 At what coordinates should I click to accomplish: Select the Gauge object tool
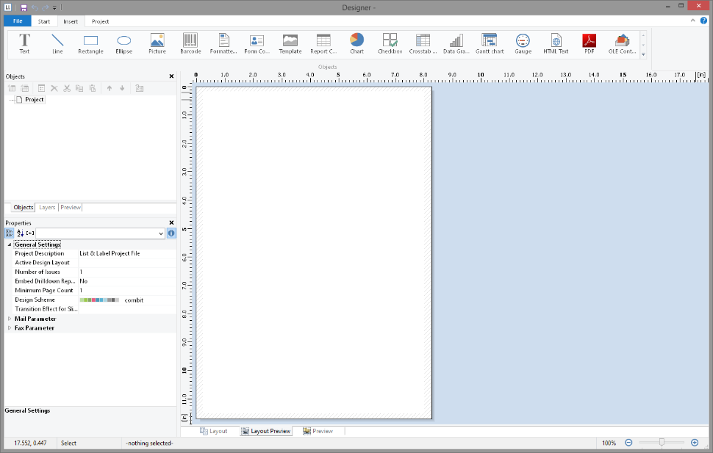point(523,43)
